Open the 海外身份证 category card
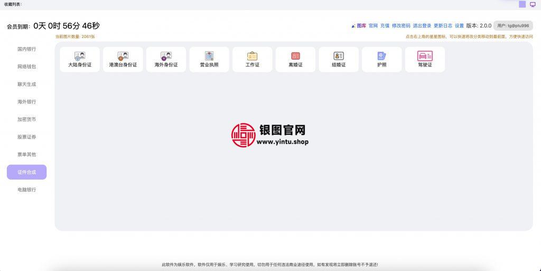 coord(166,60)
